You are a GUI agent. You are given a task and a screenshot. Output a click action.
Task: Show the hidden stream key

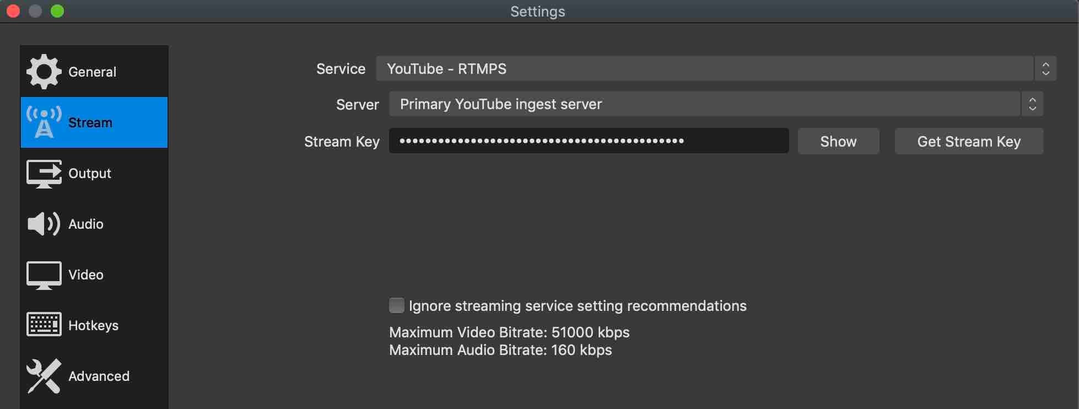tap(838, 141)
